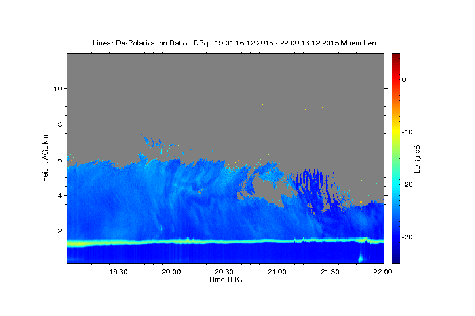Click the colorbar value -10
Screen dimensions: 475x316
pyautogui.click(x=408, y=132)
